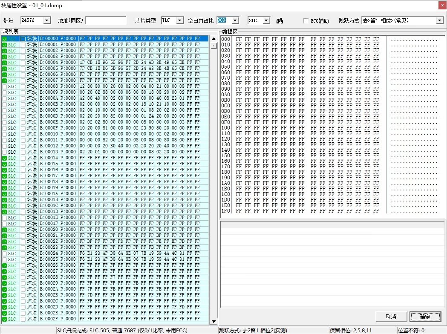447x334 pixels.
Task: Click the 'SLC扫描完成' status bar message
Action: [x=122, y=330]
